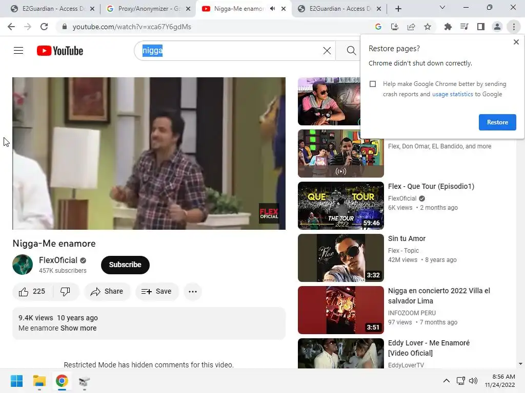Open the third pinned taskbar app

click(85, 381)
